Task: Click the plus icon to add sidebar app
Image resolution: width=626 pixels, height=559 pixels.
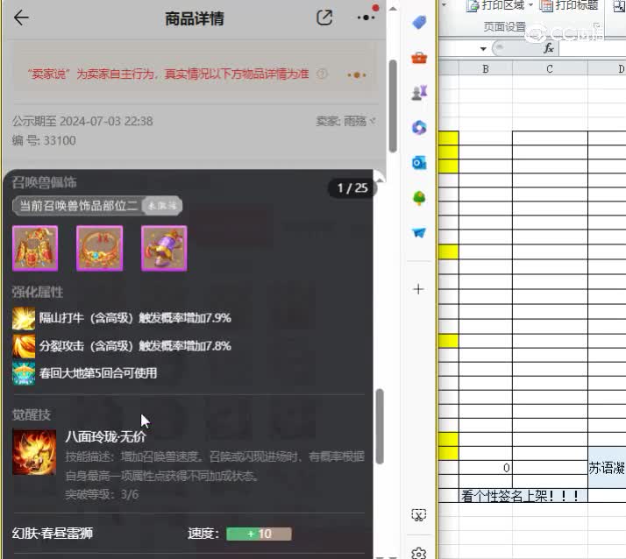Action: coord(418,289)
